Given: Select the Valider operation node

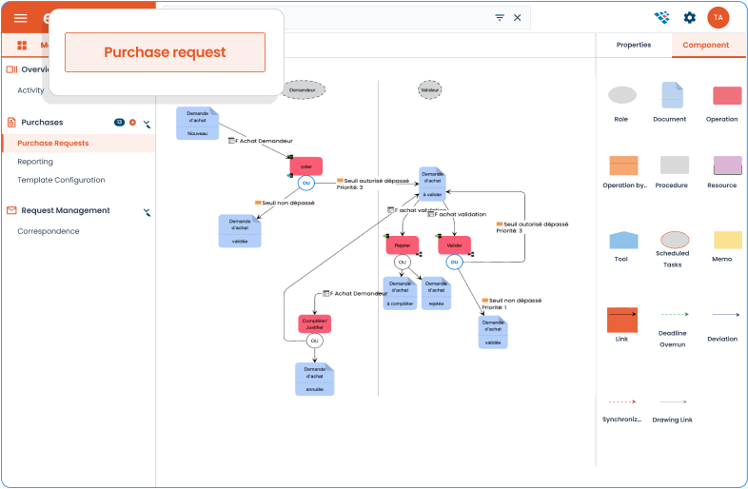Looking at the screenshot, I should click(455, 245).
